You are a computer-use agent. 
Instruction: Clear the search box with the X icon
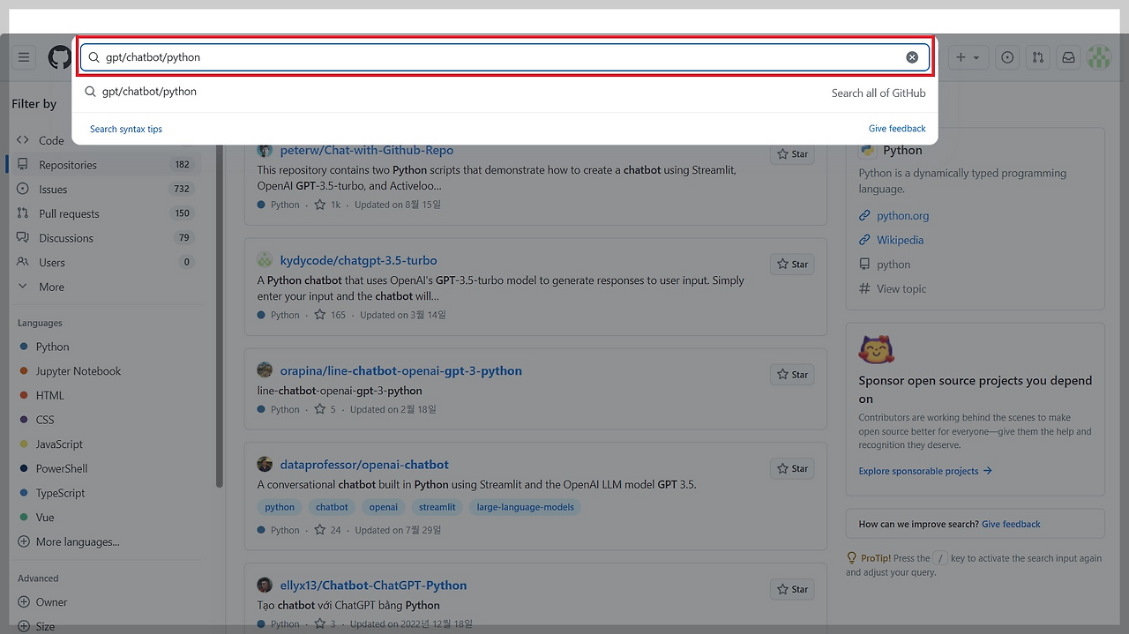tap(912, 56)
